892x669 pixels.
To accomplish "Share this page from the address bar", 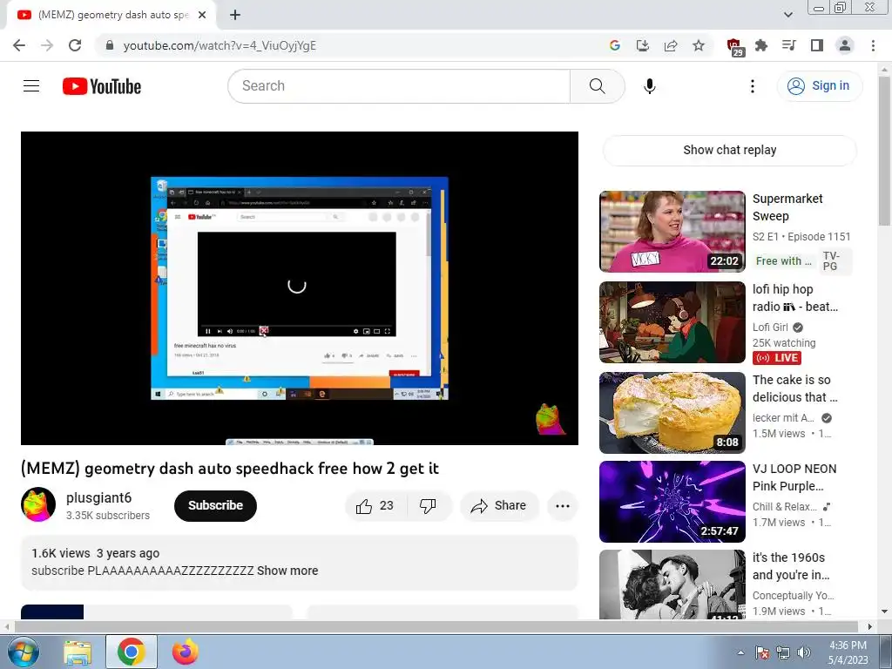I will [x=671, y=45].
